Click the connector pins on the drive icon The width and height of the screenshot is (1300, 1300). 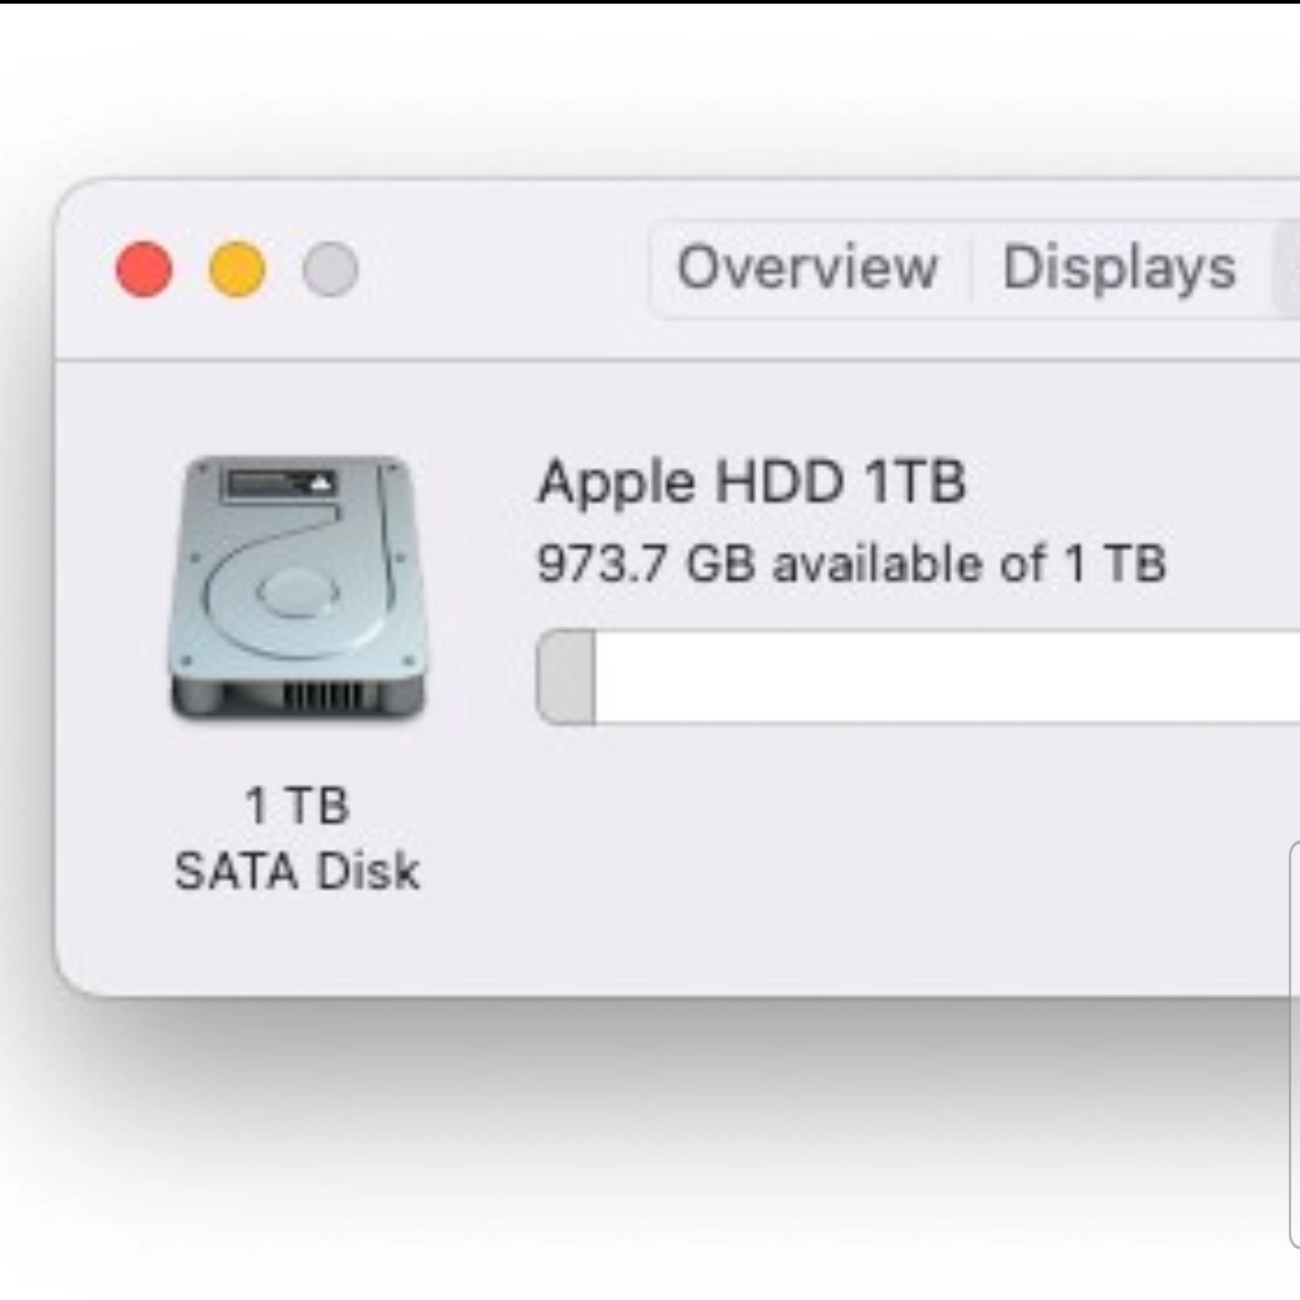(x=322, y=694)
